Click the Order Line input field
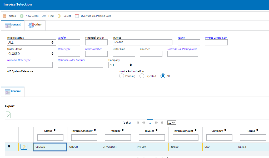Viewport: 269px width, 158px height. tap(124, 54)
